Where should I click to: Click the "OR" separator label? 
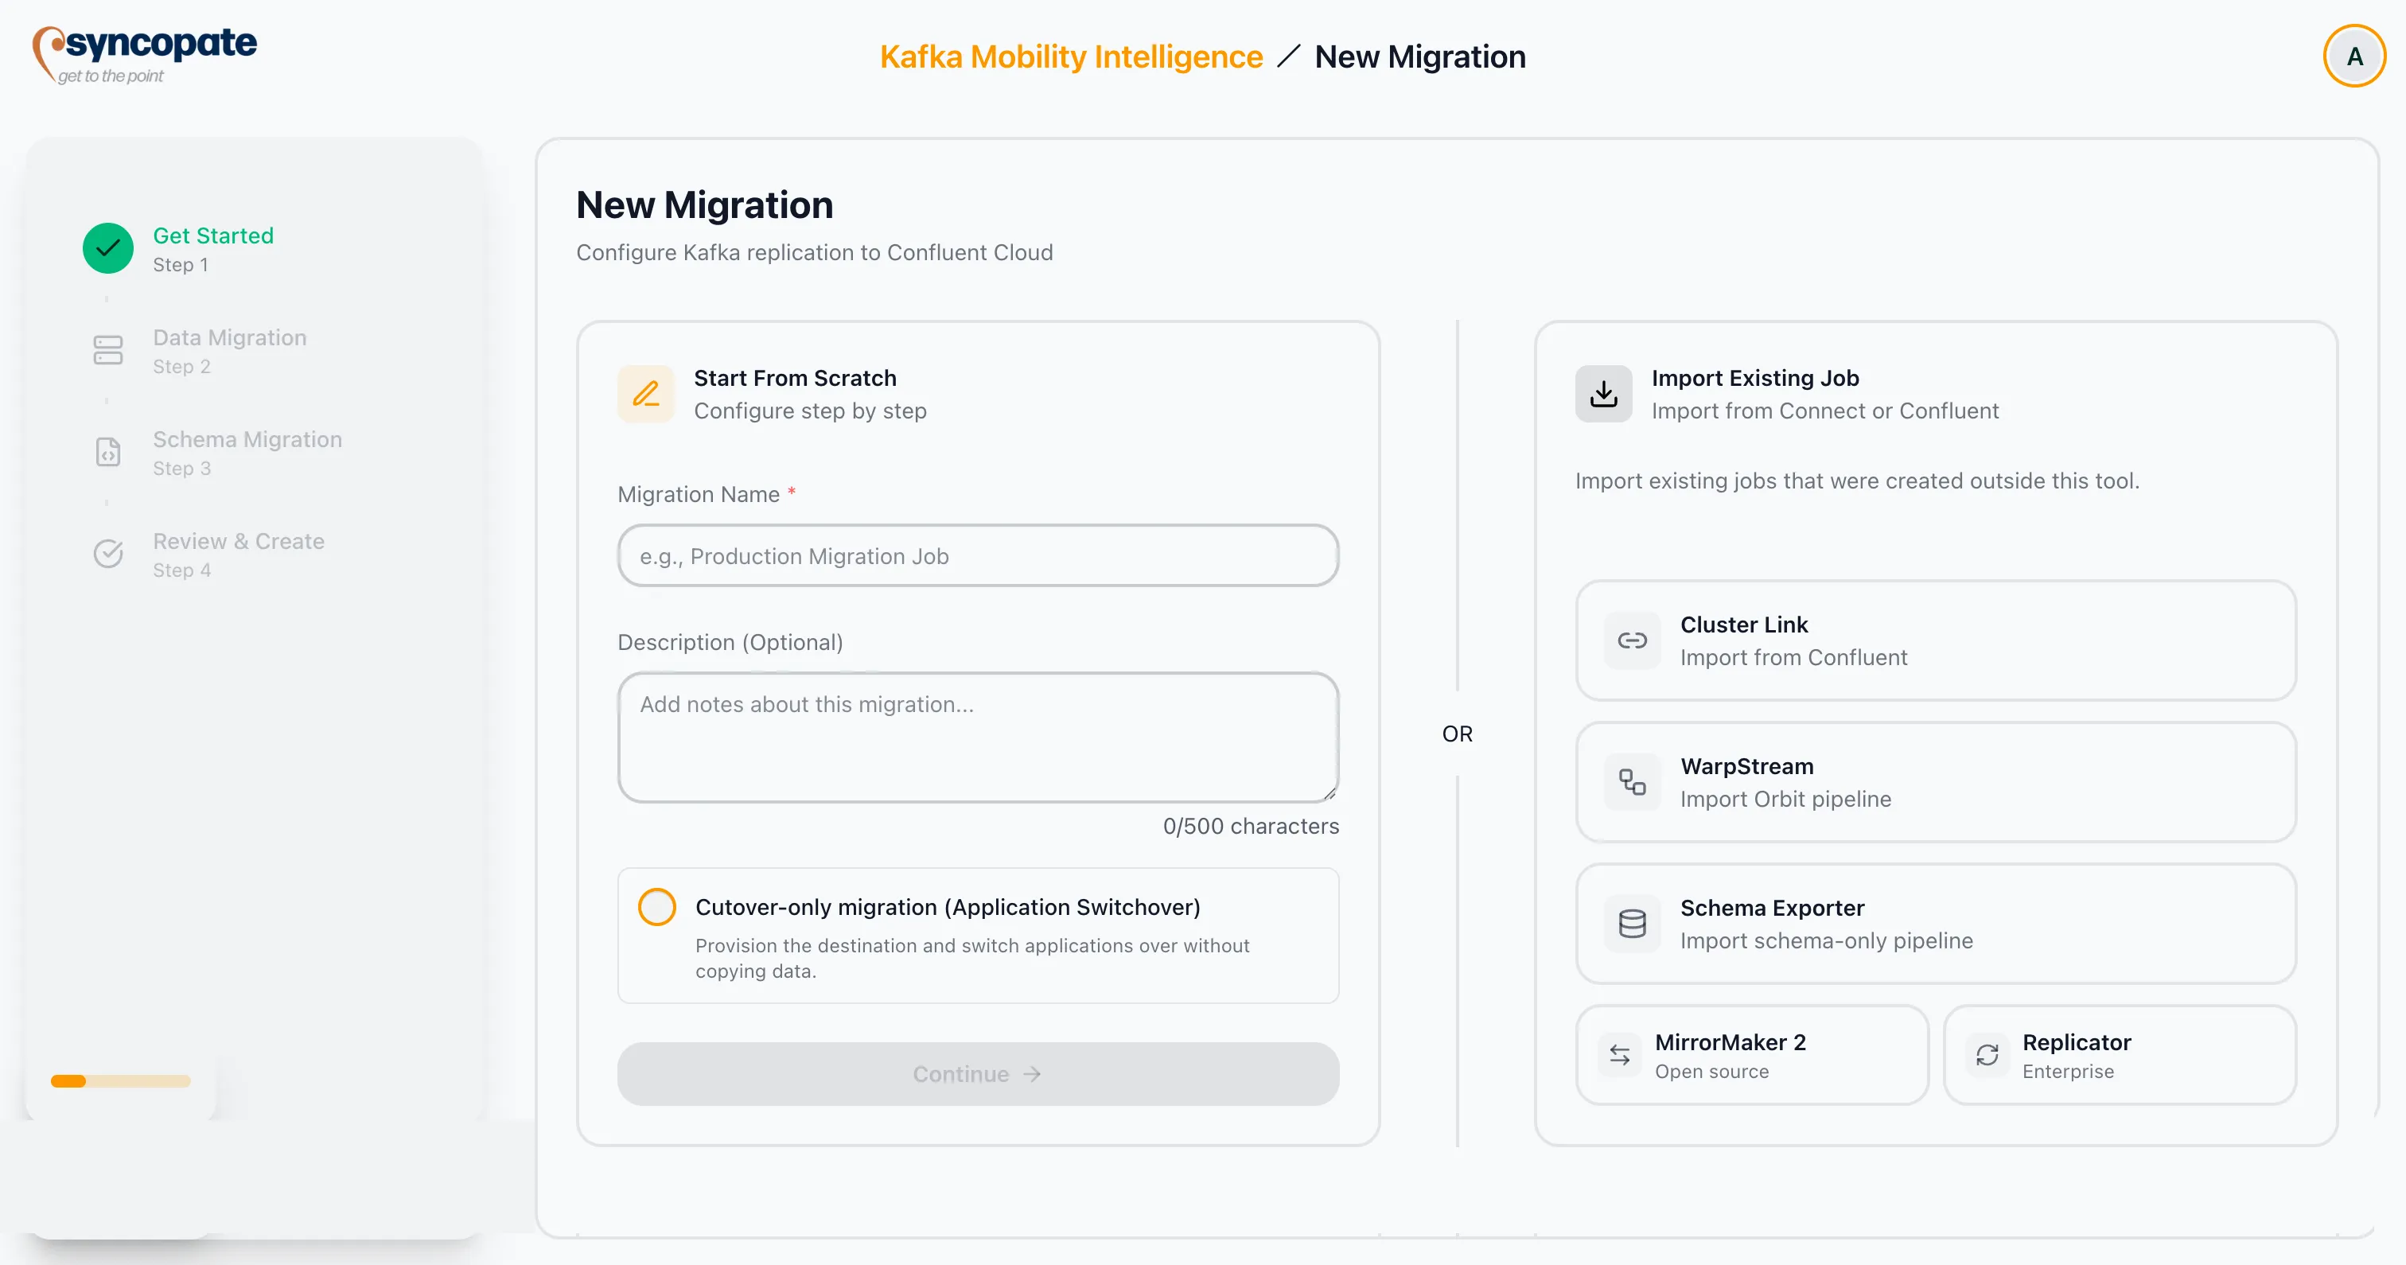(1457, 734)
